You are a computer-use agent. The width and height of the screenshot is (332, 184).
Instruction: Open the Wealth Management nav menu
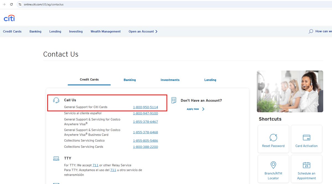106,31
